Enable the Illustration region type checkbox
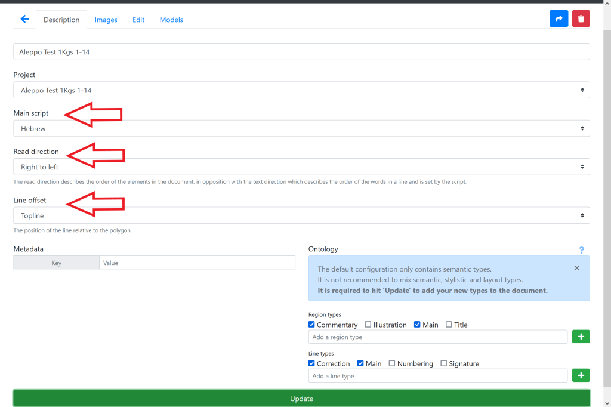 click(x=368, y=325)
